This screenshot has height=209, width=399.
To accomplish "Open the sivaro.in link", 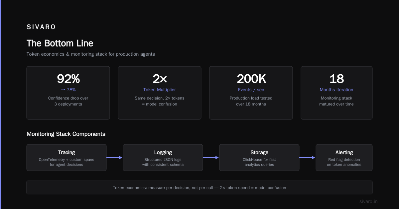I will click(369, 201).
